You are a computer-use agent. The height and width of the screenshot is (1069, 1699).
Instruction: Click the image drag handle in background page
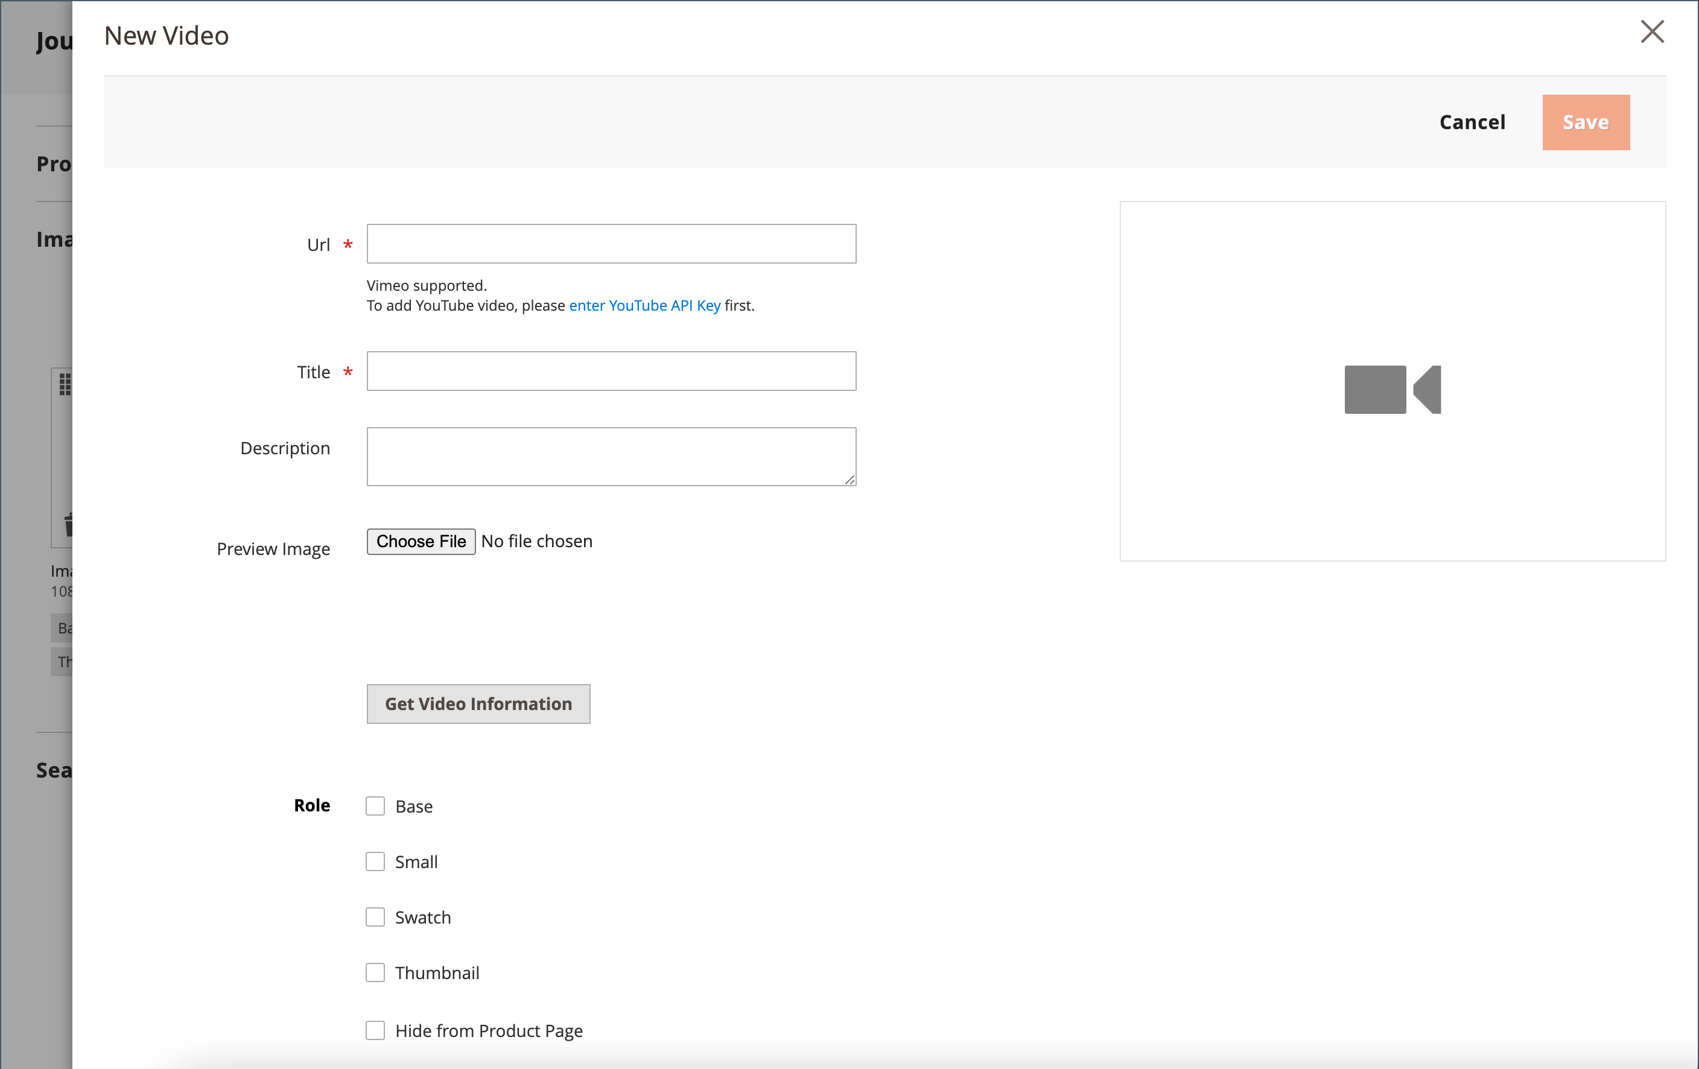(x=65, y=384)
